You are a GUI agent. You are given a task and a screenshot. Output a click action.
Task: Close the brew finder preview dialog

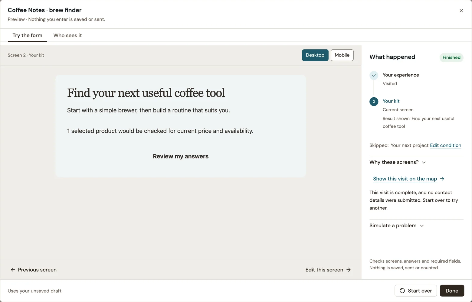[461, 11]
